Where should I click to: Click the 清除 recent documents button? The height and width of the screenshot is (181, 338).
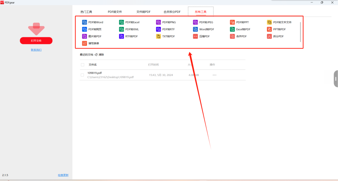99,55
